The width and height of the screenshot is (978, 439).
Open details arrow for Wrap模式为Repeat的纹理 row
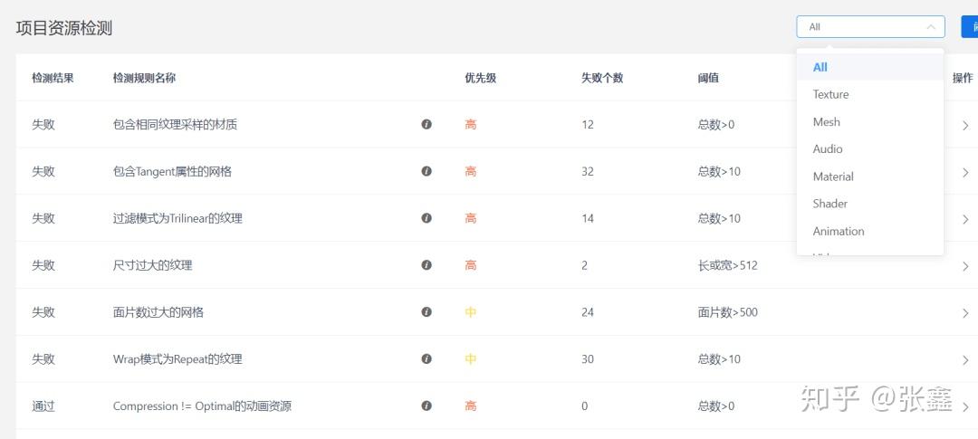(x=965, y=360)
